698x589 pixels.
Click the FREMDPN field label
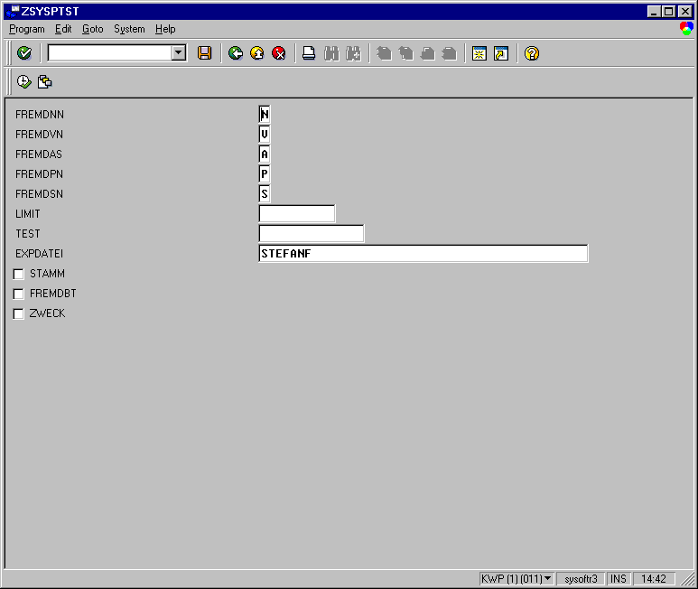tap(39, 174)
